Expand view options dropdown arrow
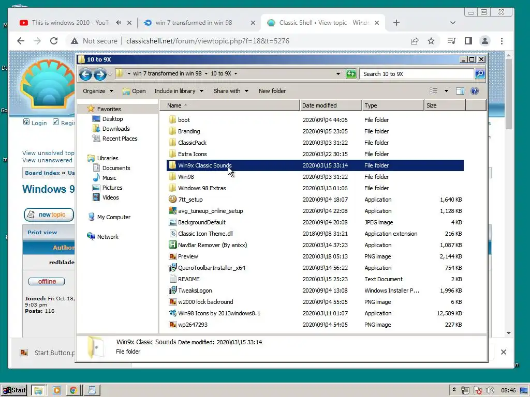Screen dimensions: 530x397 tap(446, 91)
